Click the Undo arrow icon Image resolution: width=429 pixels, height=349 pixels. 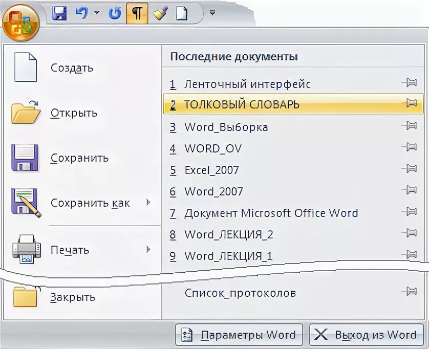tap(81, 13)
